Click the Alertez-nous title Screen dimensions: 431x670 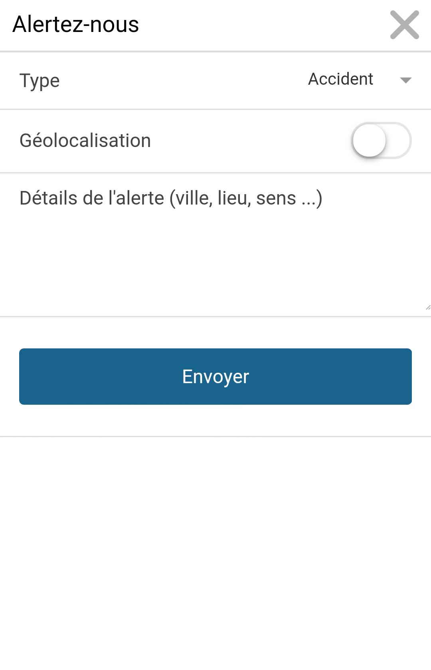coord(76,24)
